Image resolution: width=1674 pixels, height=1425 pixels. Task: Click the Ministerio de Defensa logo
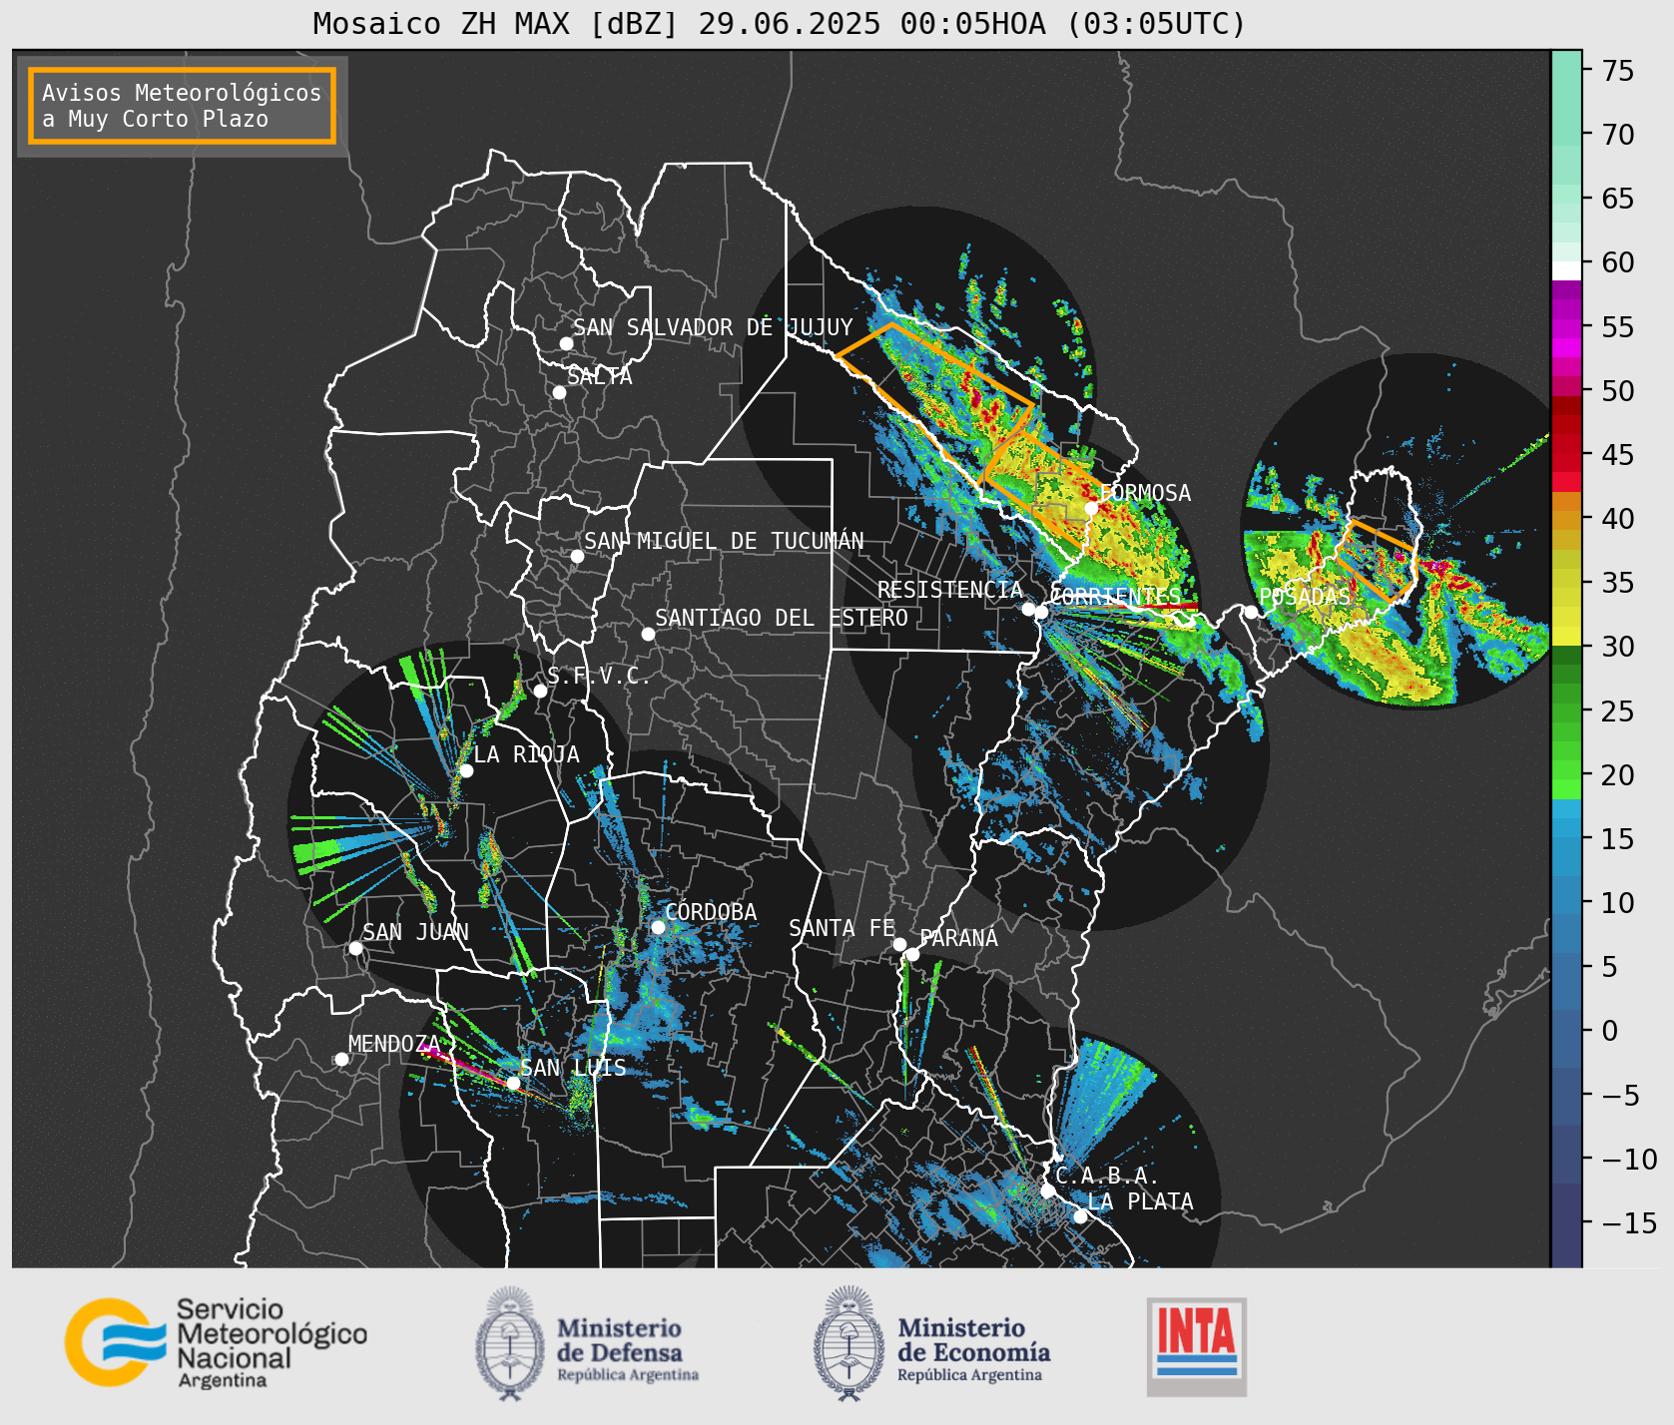(x=587, y=1344)
